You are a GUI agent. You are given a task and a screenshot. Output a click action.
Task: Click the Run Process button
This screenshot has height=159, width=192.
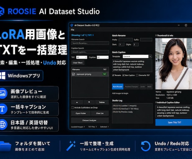(118, 87)
